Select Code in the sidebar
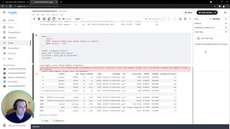The image size is (230, 129). [x=10, y=43]
